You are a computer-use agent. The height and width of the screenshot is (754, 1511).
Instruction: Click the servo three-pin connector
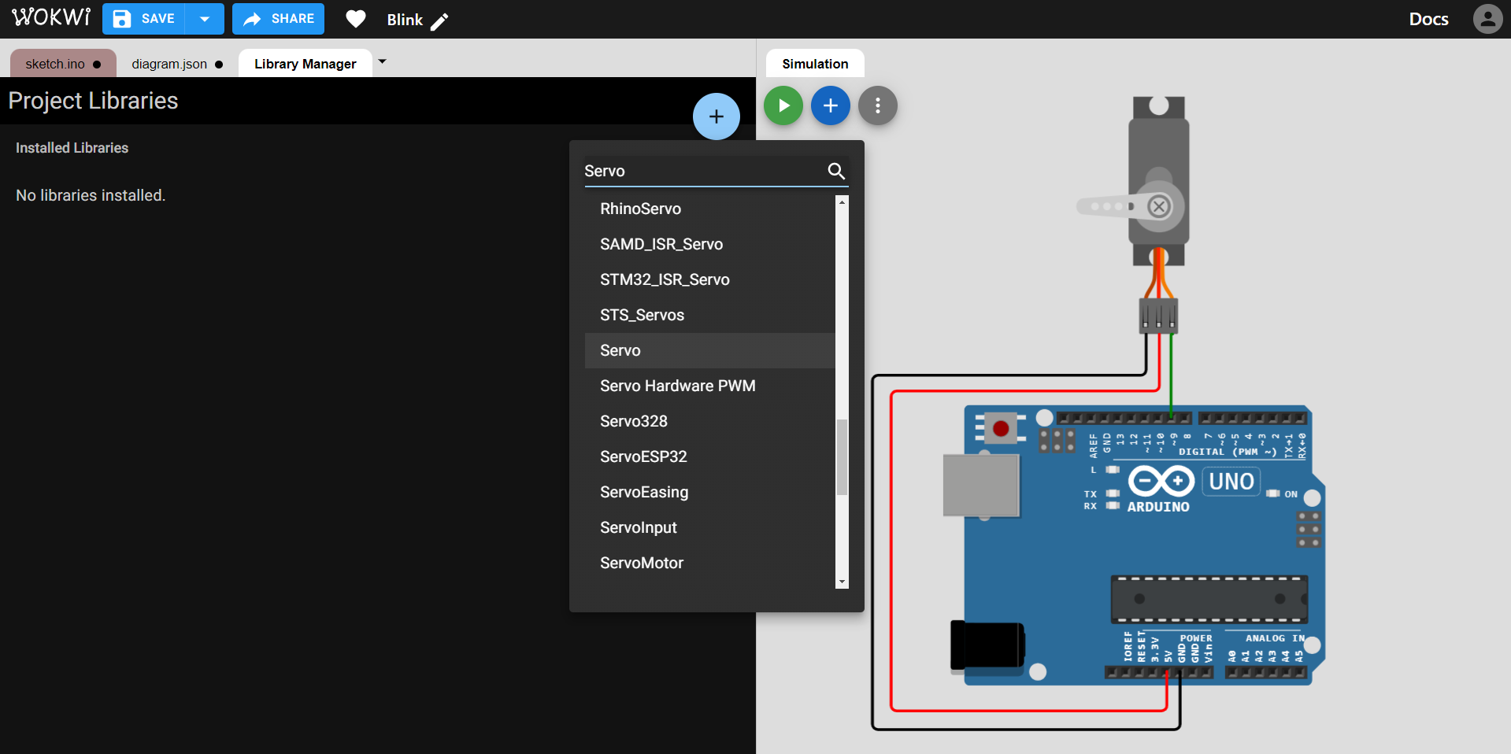click(1158, 316)
